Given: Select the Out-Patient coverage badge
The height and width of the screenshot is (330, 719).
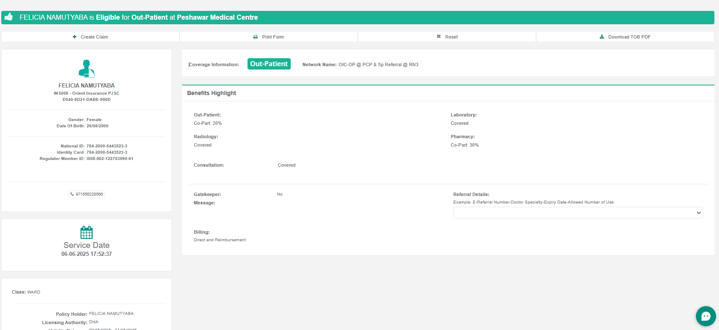Looking at the screenshot, I should click(269, 64).
